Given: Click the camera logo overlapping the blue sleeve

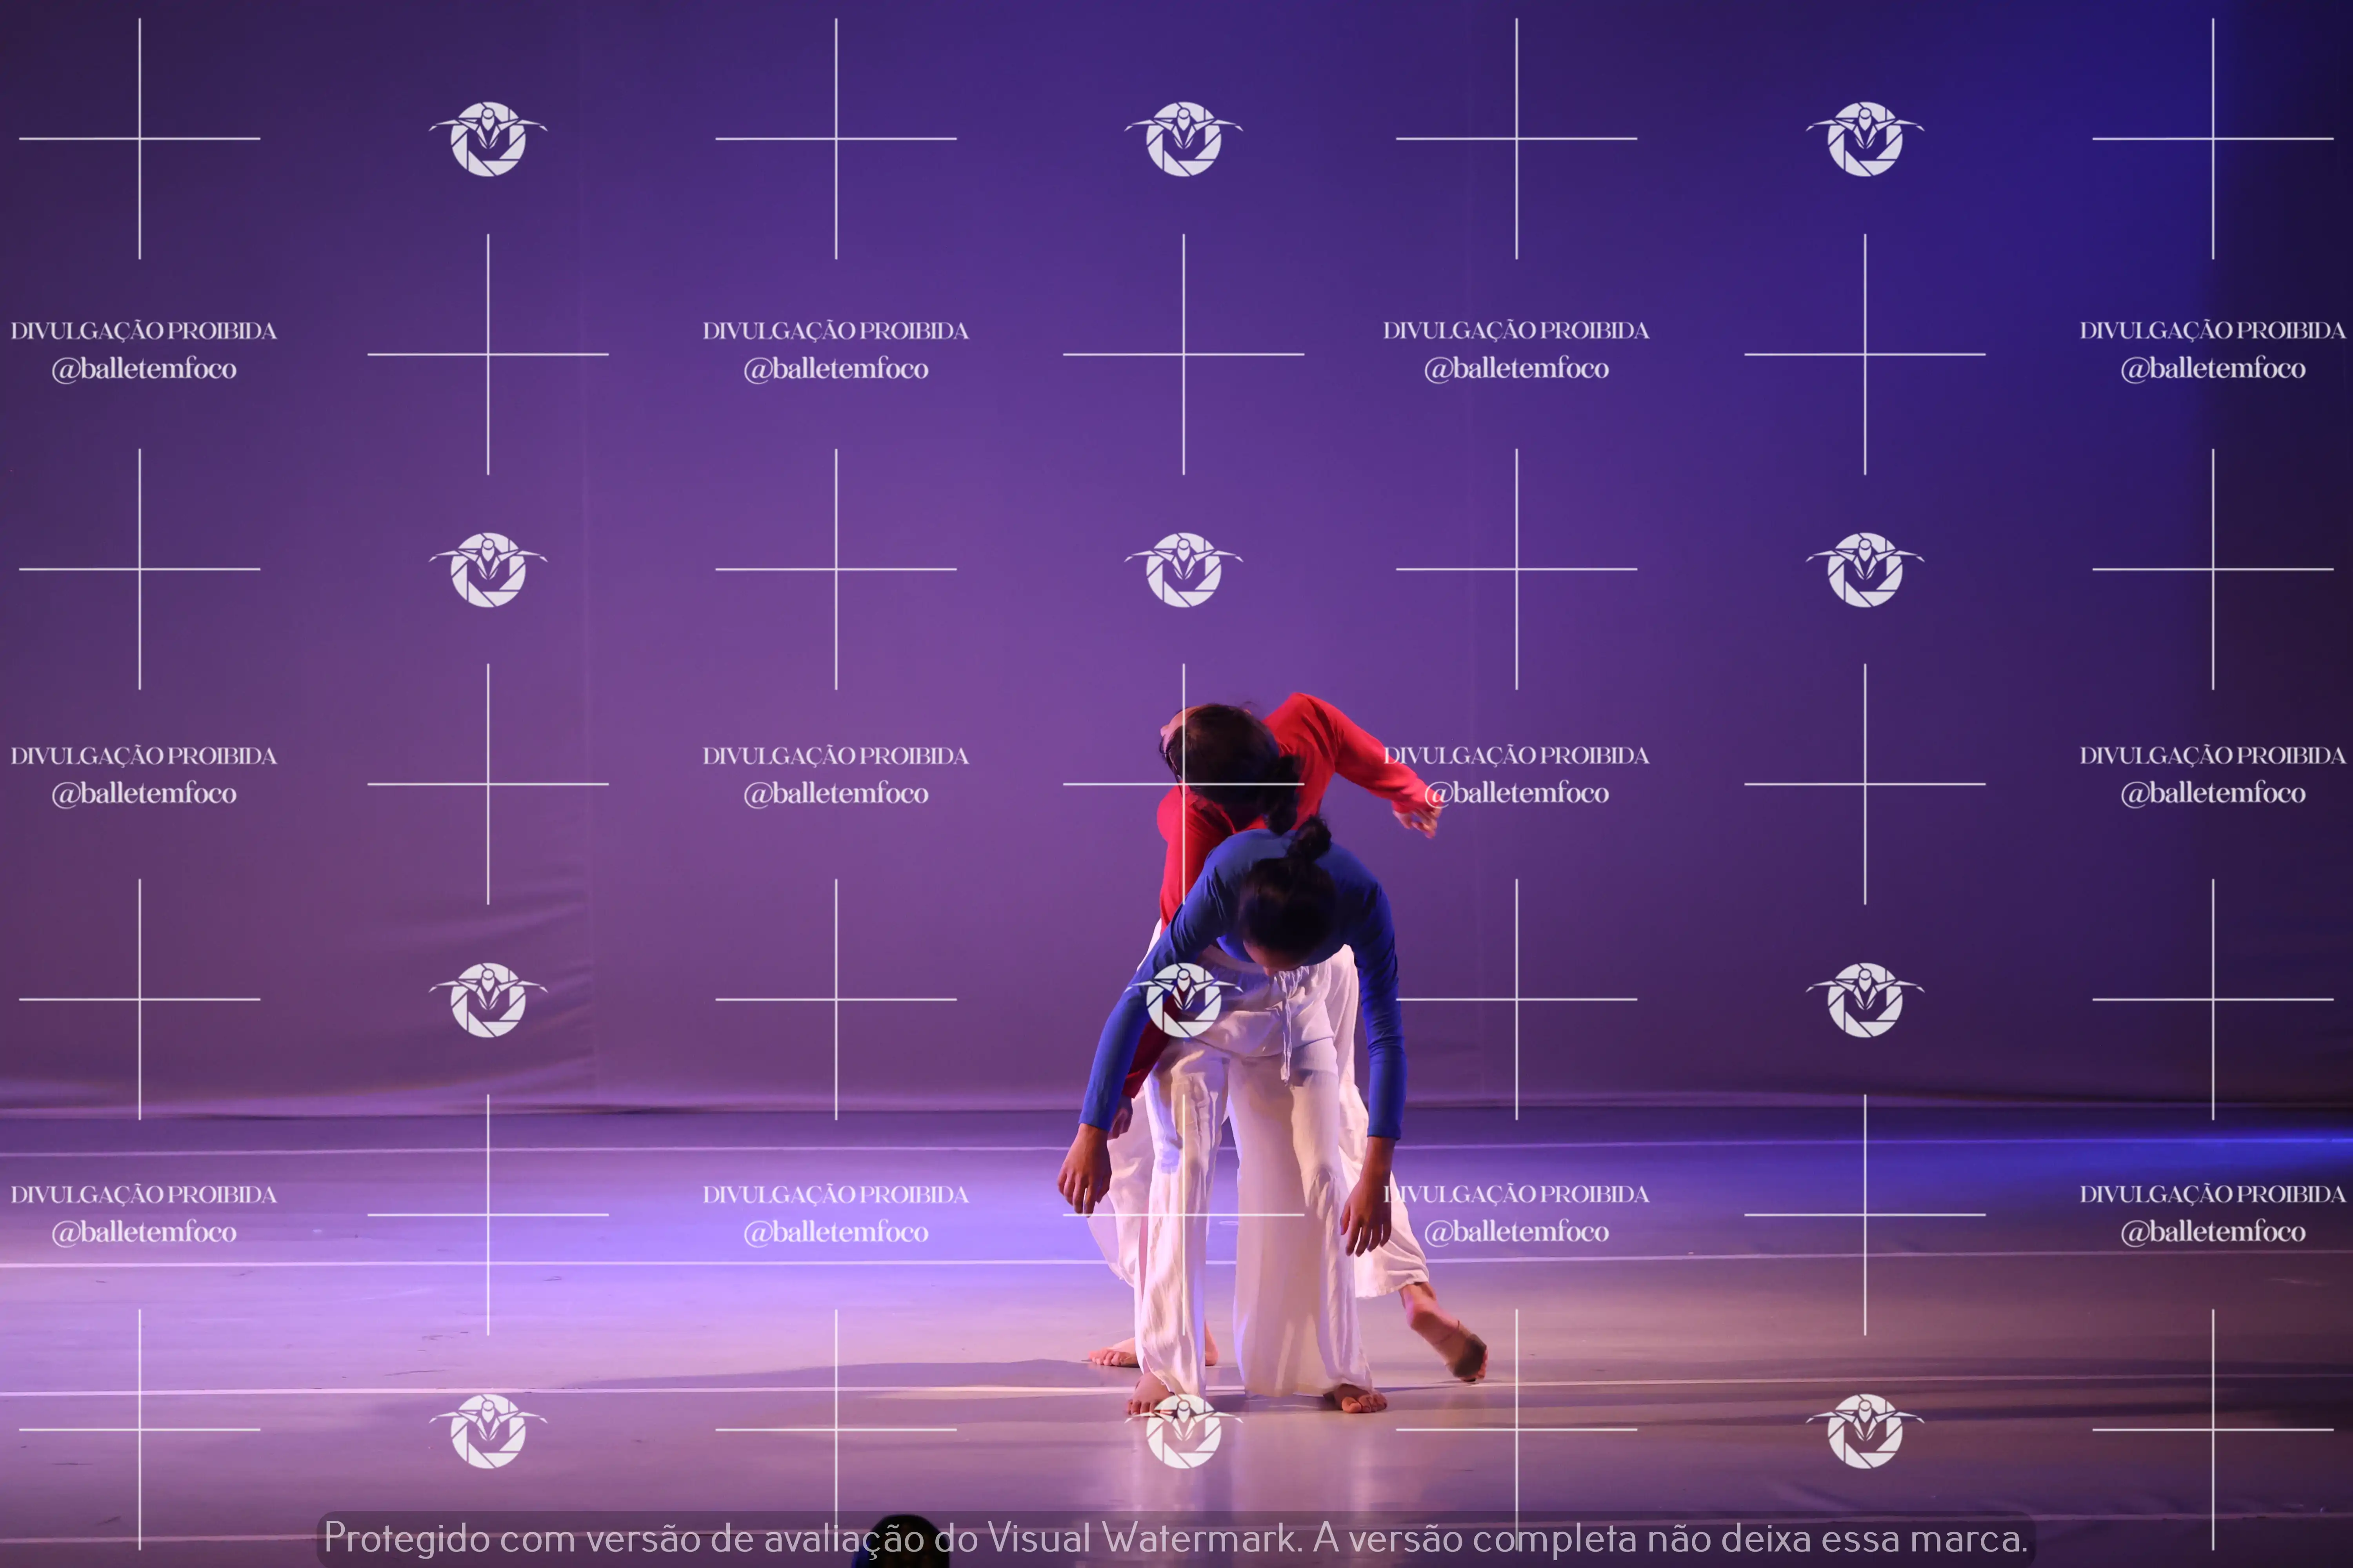Looking at the screenshot, I should click(x=1184, y=1000).
